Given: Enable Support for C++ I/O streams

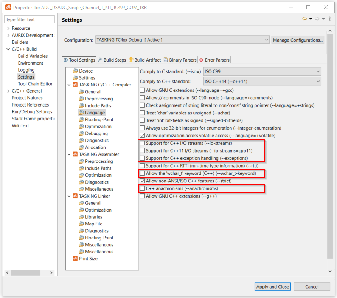Looking at the screenshot, I should 142,143.
